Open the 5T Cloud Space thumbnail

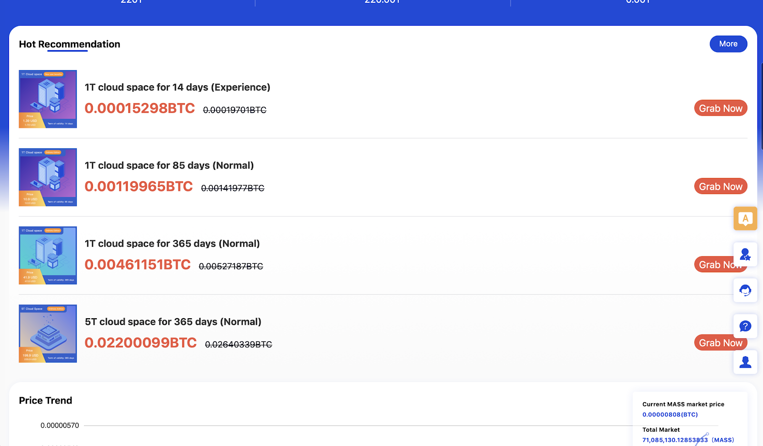click(48, 334)
